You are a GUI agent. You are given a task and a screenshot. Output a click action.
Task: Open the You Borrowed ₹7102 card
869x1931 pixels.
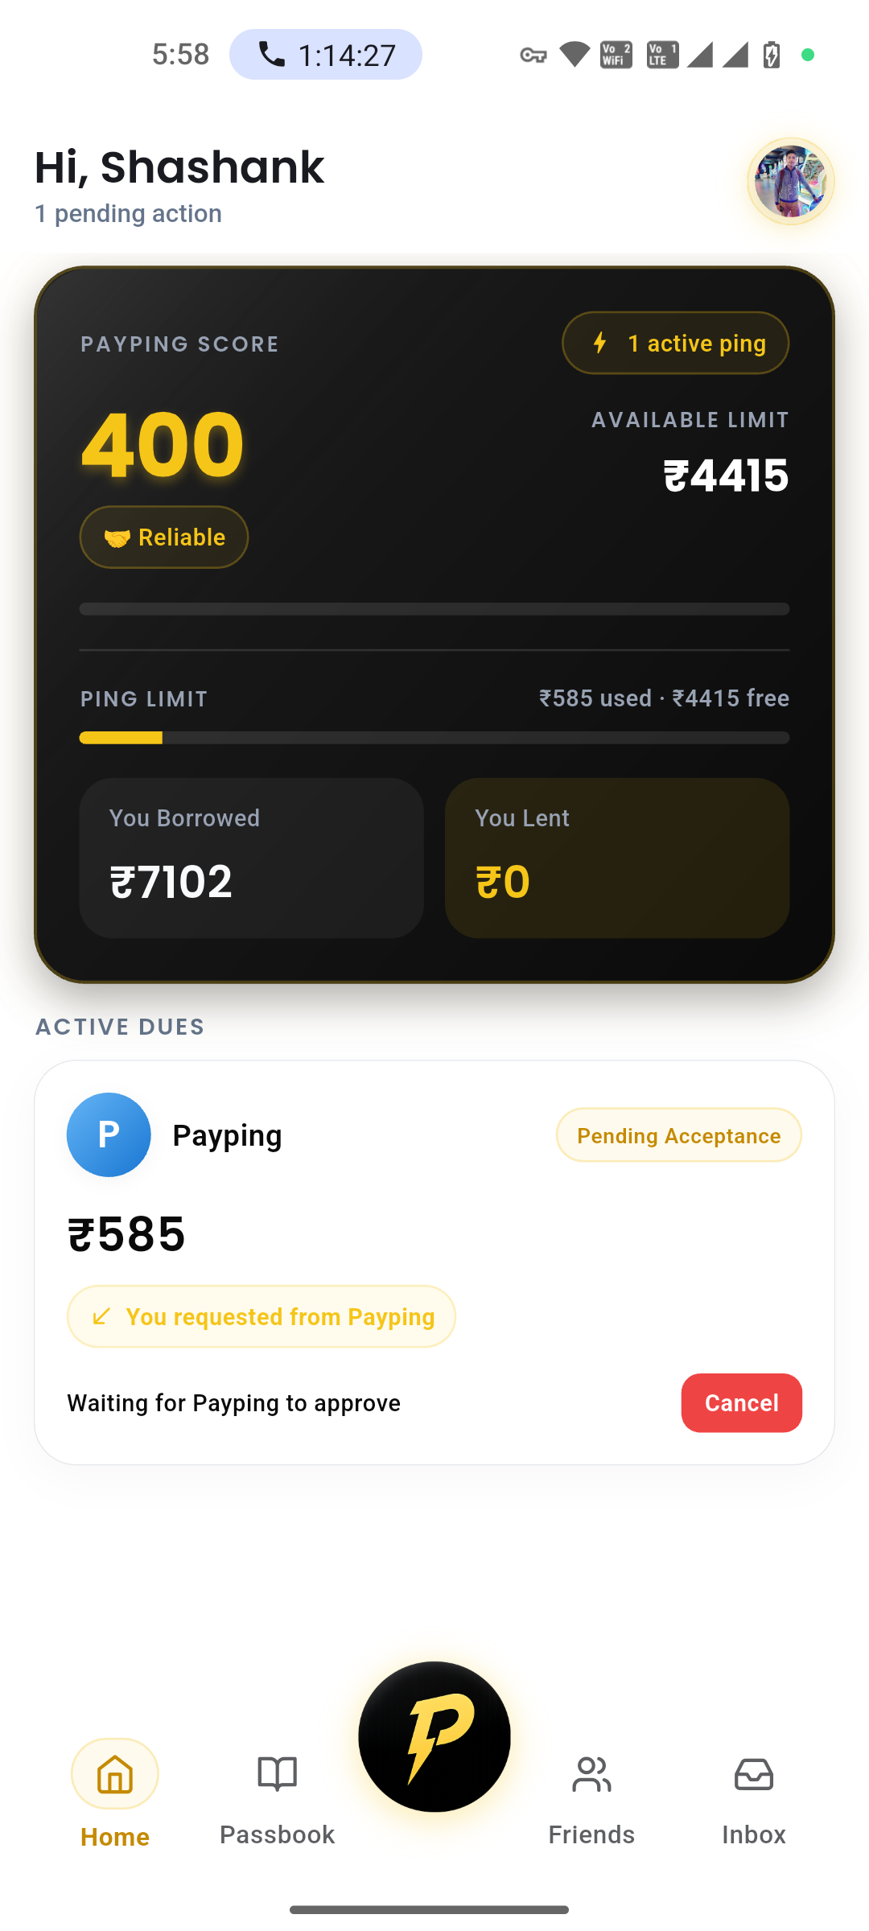[x=251, y=858]
